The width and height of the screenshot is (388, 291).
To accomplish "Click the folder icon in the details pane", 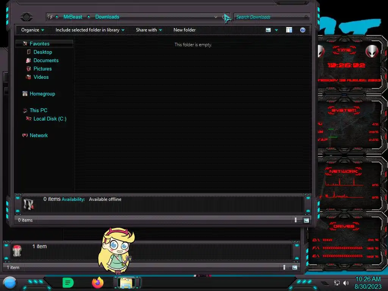I will click(x=28, y=204).
